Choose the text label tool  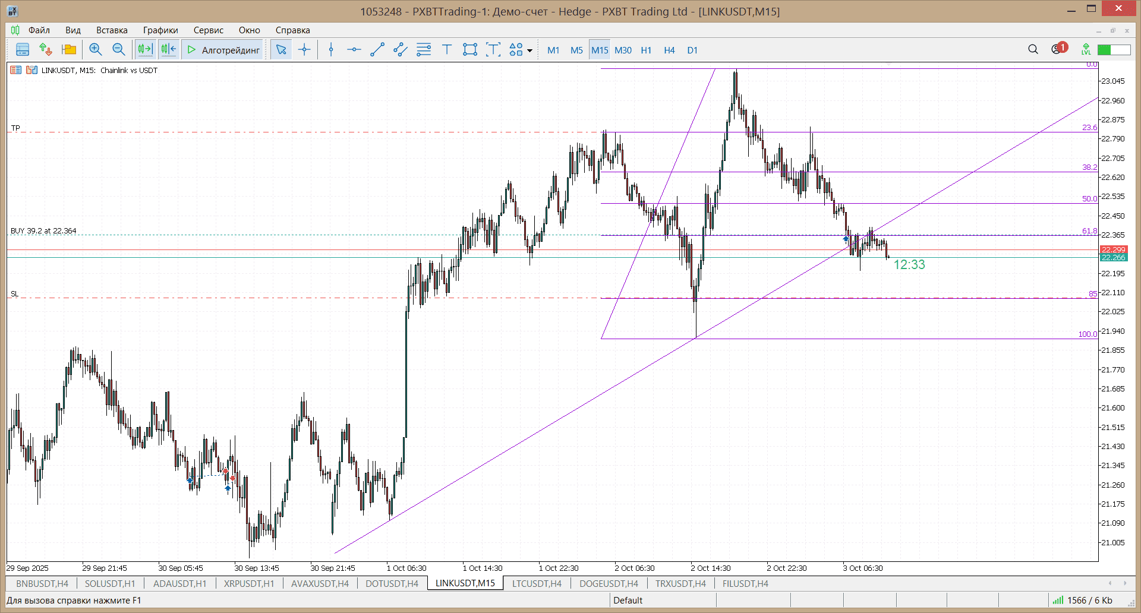(447, 50)
